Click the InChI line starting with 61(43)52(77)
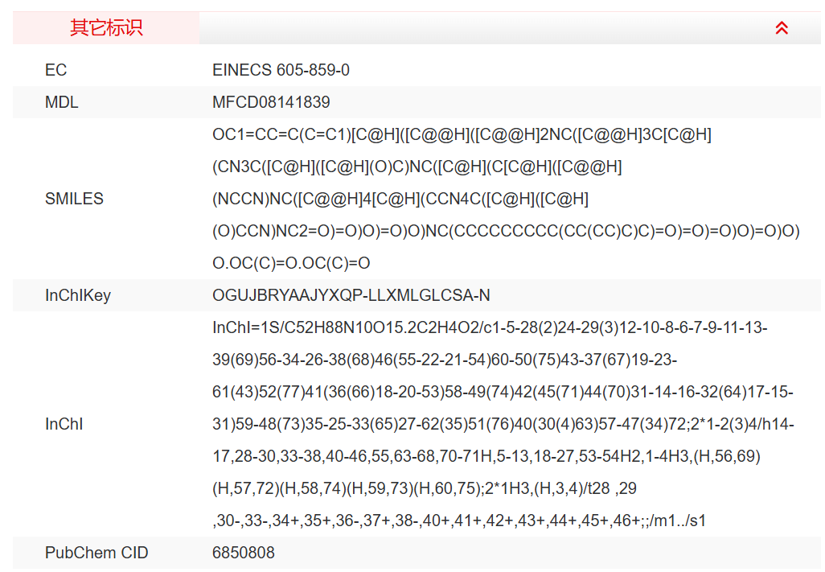This screenshot has width=825, height=572. click(503, 392)
